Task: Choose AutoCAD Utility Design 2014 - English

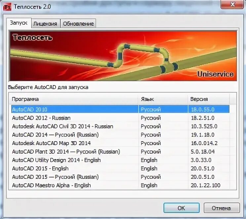Action: pyautogui.click(x=120, y=160)
